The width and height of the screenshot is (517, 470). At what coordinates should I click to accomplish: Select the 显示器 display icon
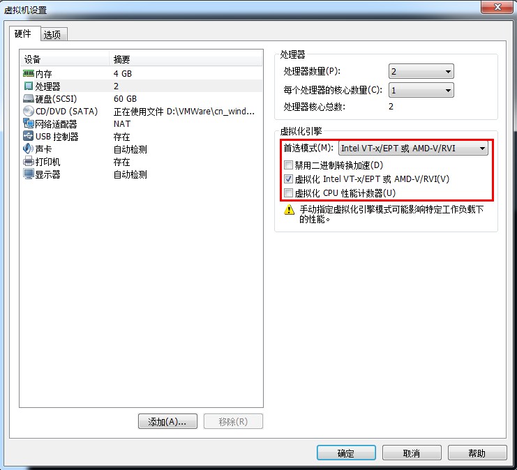29,174
